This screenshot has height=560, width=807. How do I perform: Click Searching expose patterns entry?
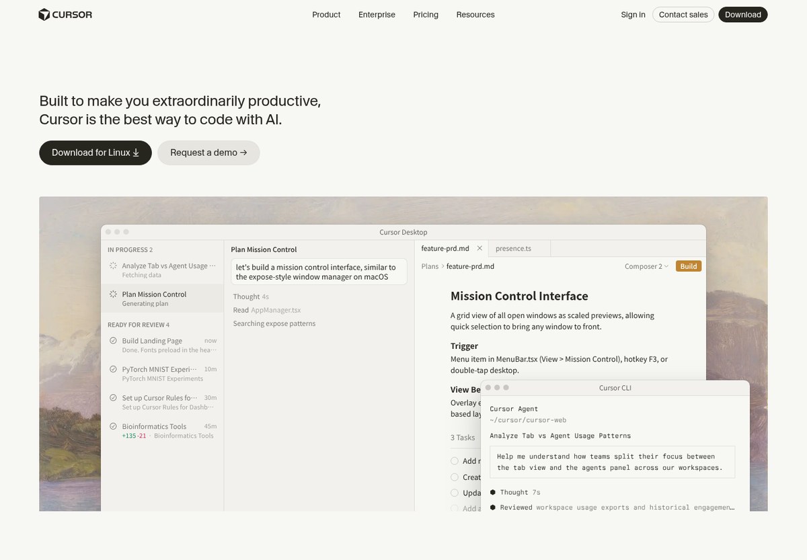(274, 323)
